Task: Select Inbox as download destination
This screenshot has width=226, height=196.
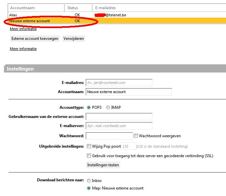Action: 88,181
